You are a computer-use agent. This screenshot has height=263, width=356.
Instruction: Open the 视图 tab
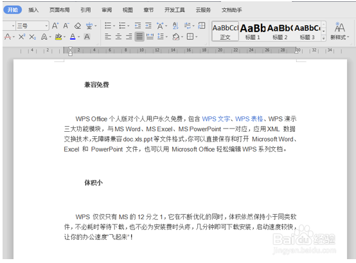[128, 10]
